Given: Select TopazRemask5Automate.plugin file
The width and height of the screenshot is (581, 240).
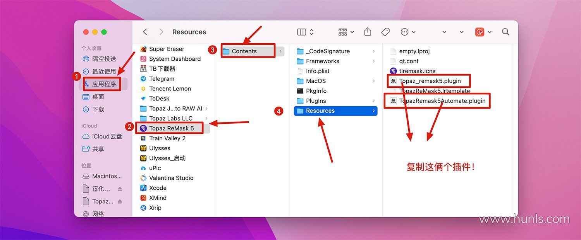Looking at the screenshot, I should tap(438, 101).
